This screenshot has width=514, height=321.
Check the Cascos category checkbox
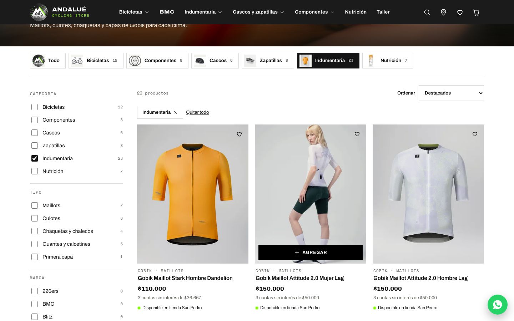[x=35, y=133]
